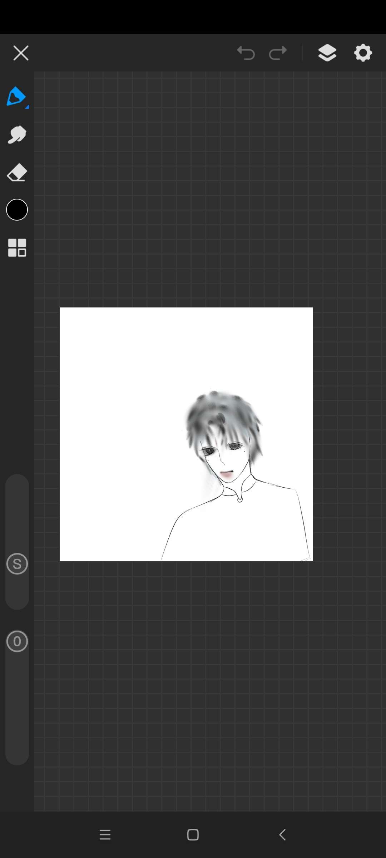Expand brush options via small blue triangle
The height and width of the screenshot is (858, 386).
point(27,107)
